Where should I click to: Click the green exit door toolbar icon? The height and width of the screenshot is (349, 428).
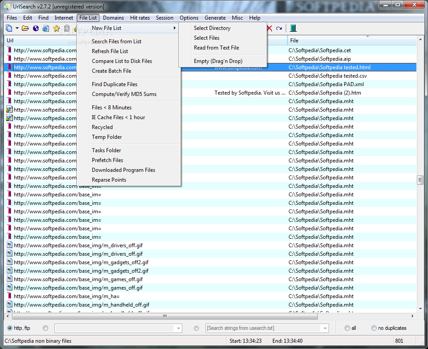point(293,28)
